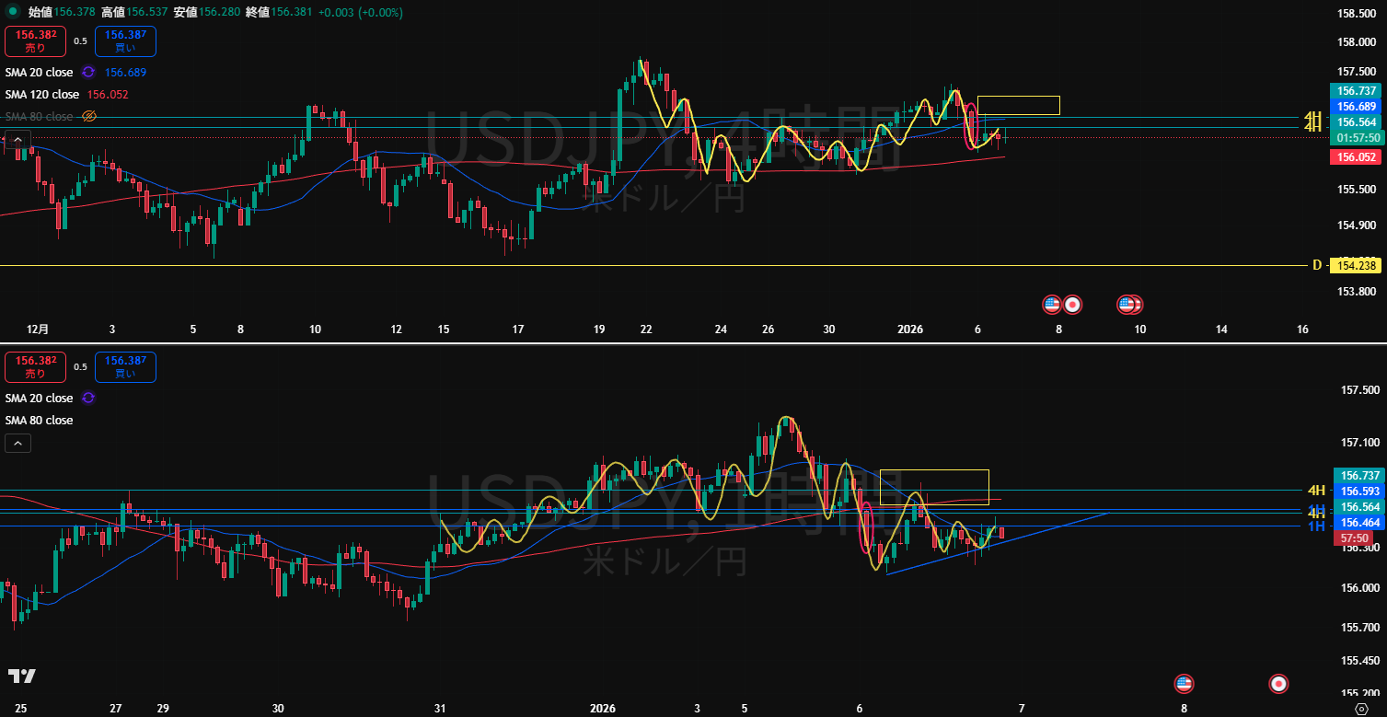This screenshot has width=1387, height=717.
Task: Show the hidden SMA 80 indicator via eye icon
Action: [89, 116]
